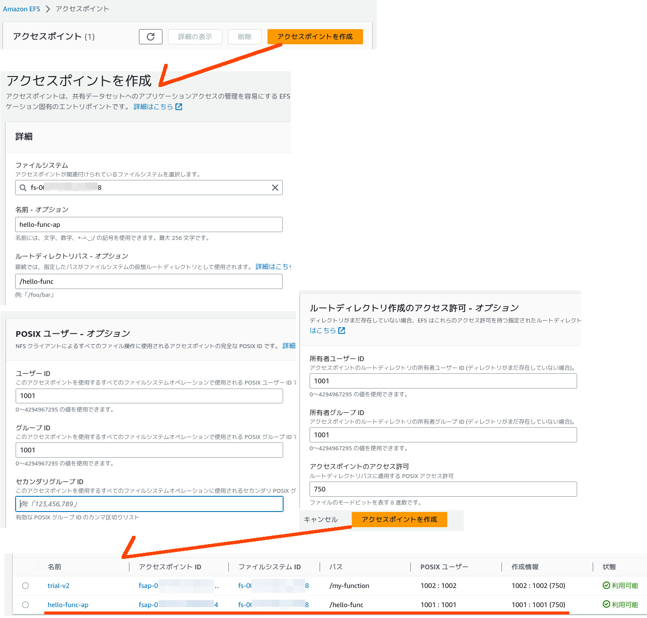The width and height of the screenshot is (647, 618).
Task: Open the fsap ID link in trial-v2 row
Action: (178, 586)
